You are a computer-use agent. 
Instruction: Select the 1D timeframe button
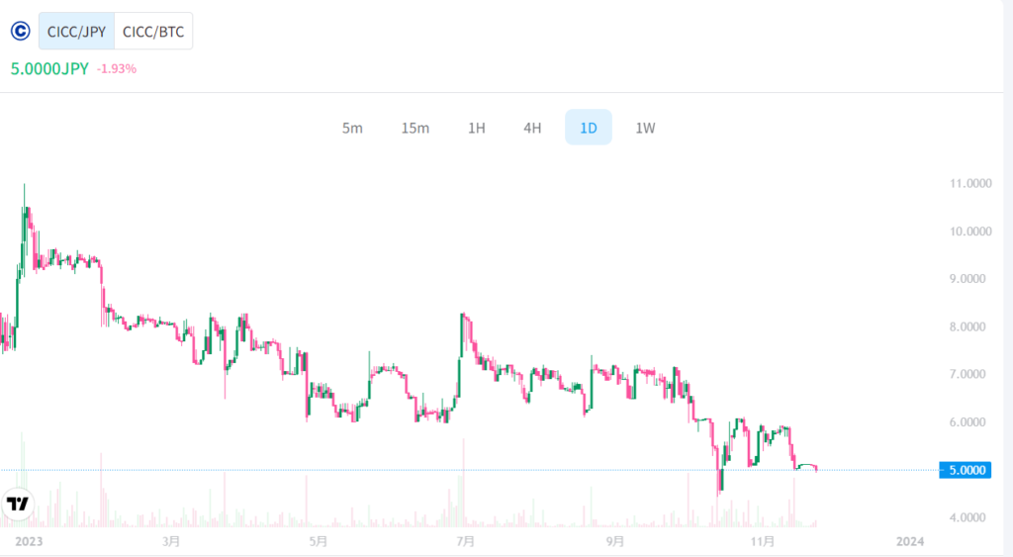pos(589,128)
